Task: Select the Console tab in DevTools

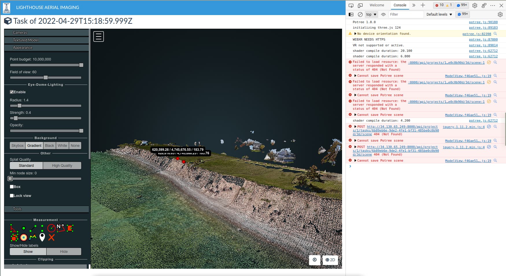Action: 400,5
